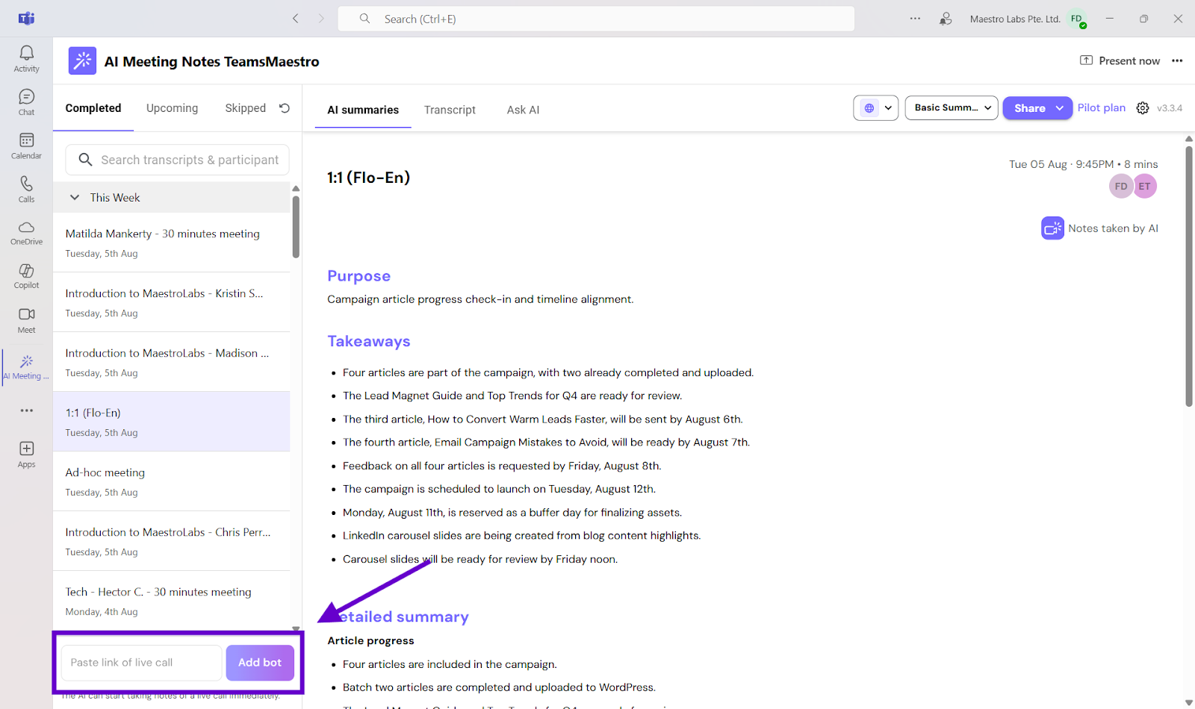The image size is (1195, 709).
Task: Open the Pilot plan link
Action: tap(1101, 108)
